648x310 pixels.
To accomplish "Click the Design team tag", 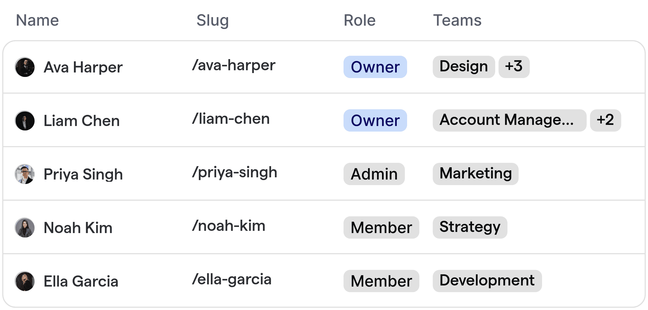I will coord(464,67).
